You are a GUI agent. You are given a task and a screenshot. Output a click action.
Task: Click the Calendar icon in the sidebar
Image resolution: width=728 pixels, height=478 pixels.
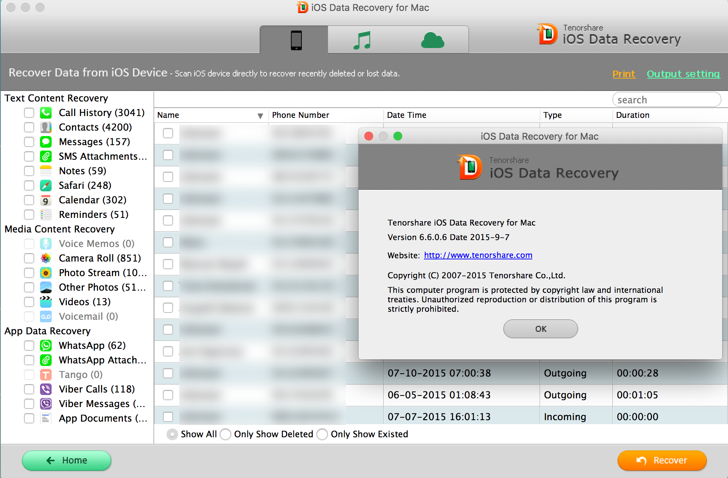click(46, 200)
